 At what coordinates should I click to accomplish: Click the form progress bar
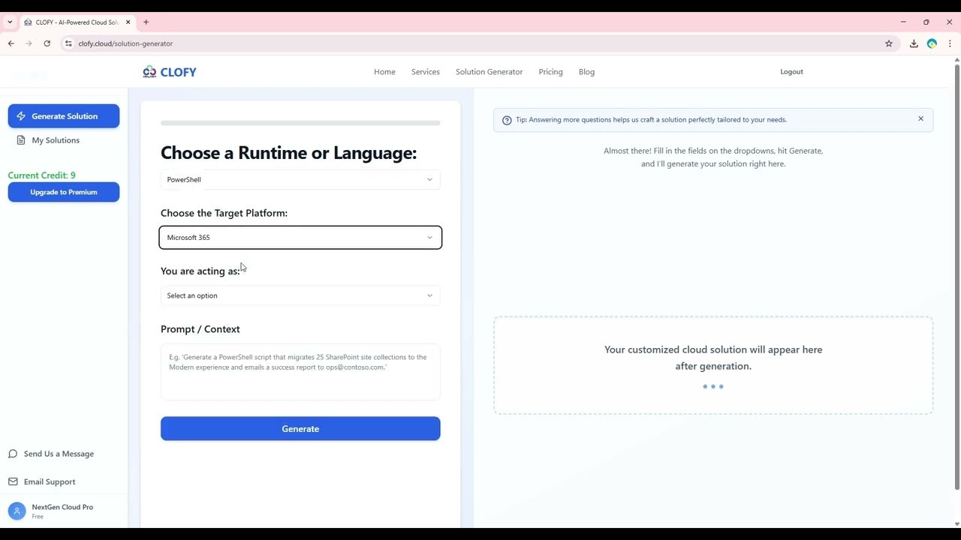point(300,123)
